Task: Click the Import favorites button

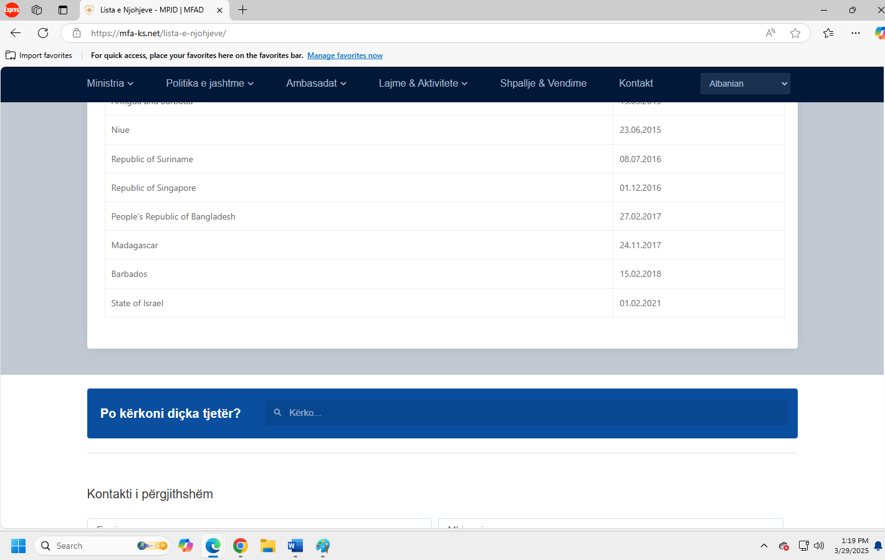Action: click(39, 56)
